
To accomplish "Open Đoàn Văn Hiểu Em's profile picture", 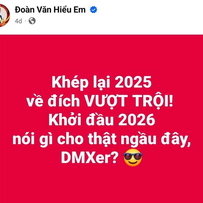I will (4, 16).
